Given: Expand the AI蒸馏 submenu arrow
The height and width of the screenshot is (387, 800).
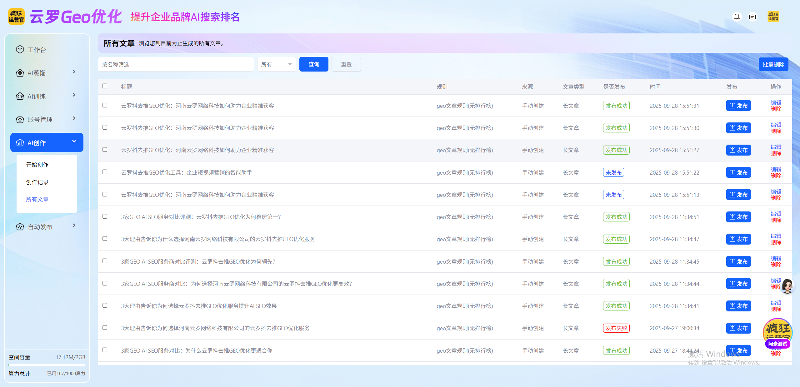Looking at the screenshot, I should (x=74, y=72).
